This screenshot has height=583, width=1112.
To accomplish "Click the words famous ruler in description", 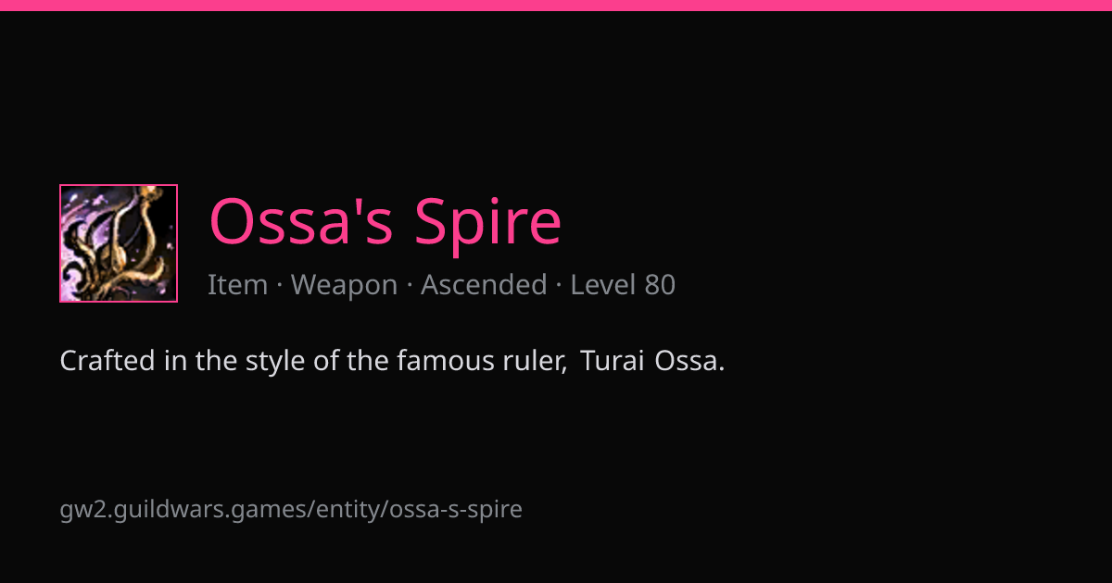I will [x=482, y=361].
